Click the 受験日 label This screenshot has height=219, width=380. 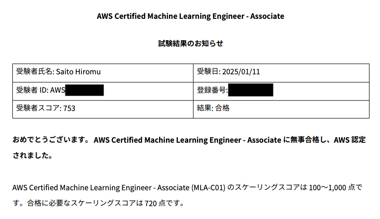pos(209,71)
